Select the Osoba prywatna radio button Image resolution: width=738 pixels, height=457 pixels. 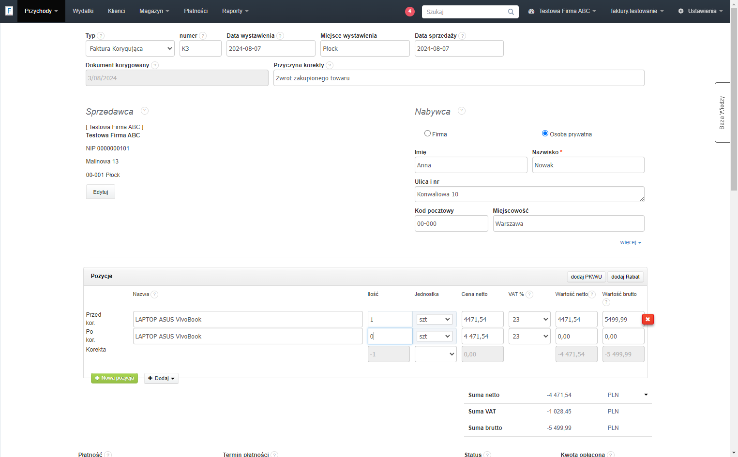click(x=545, y=133)
